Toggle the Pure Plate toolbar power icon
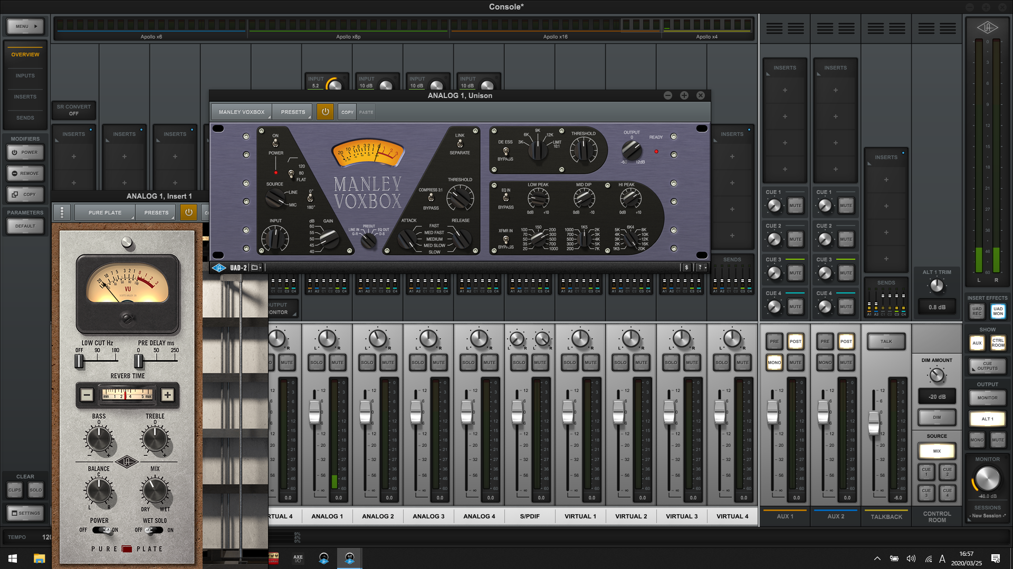 [188, 212]
